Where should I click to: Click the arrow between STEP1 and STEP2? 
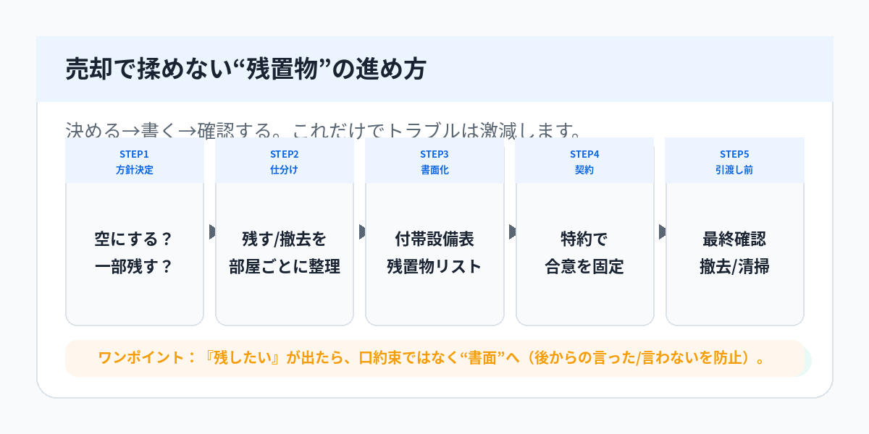pos(212,231)
